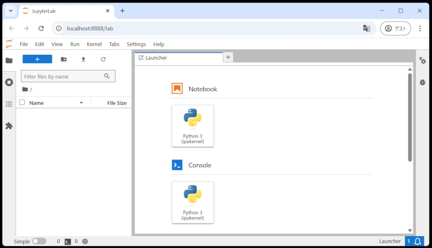Go to root folder breadcrumb icon
The image size is (432, 248).
click(25, 89)
